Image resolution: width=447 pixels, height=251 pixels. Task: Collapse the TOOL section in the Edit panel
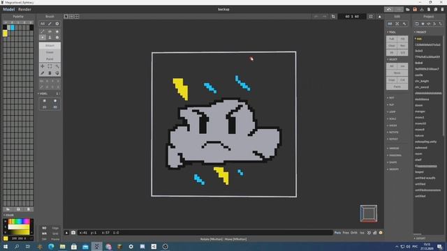tap(392, 32)
